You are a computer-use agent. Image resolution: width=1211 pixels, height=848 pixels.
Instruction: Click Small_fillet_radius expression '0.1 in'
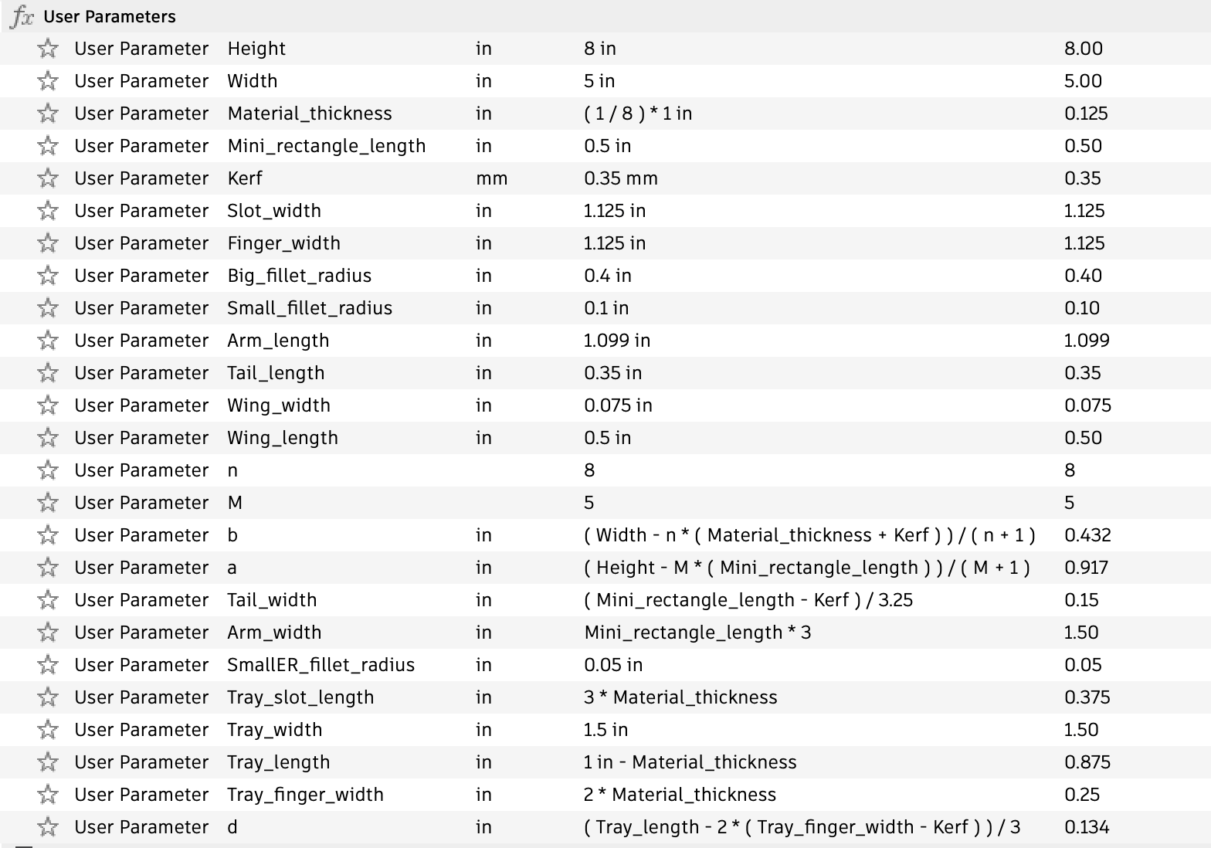pyautogui.click(x=606, y=308)
